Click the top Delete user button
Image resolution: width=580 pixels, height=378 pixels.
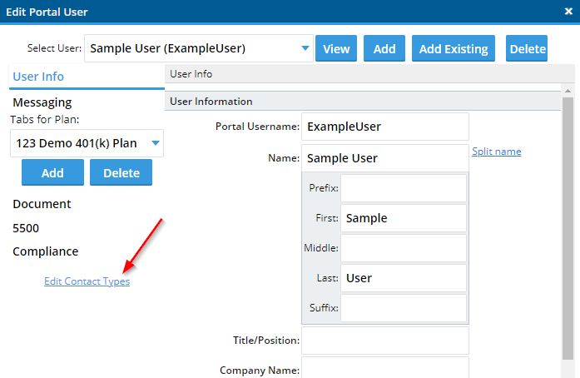click(x=527, y=48)
